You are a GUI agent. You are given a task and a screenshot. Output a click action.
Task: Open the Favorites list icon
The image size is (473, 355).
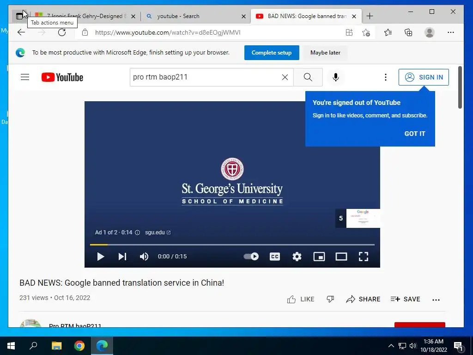point(388,32)
